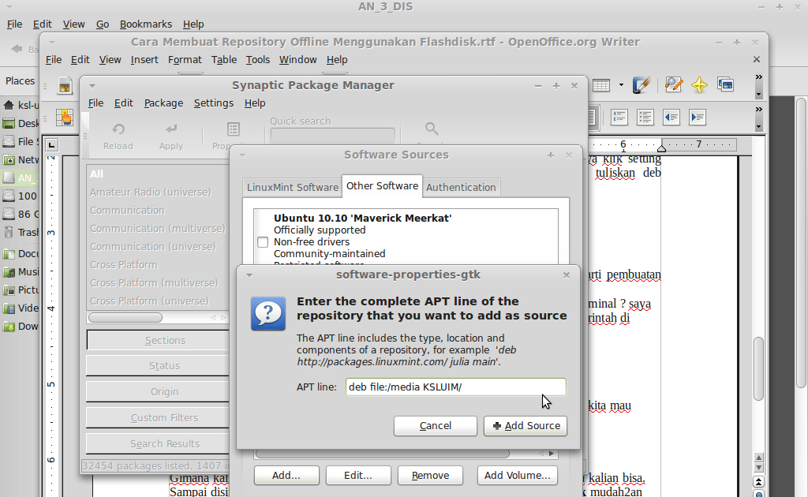Open the Navigator star icon in Writer
The width and height of the screenshot is (808, 497).
(x=699, y=84)
